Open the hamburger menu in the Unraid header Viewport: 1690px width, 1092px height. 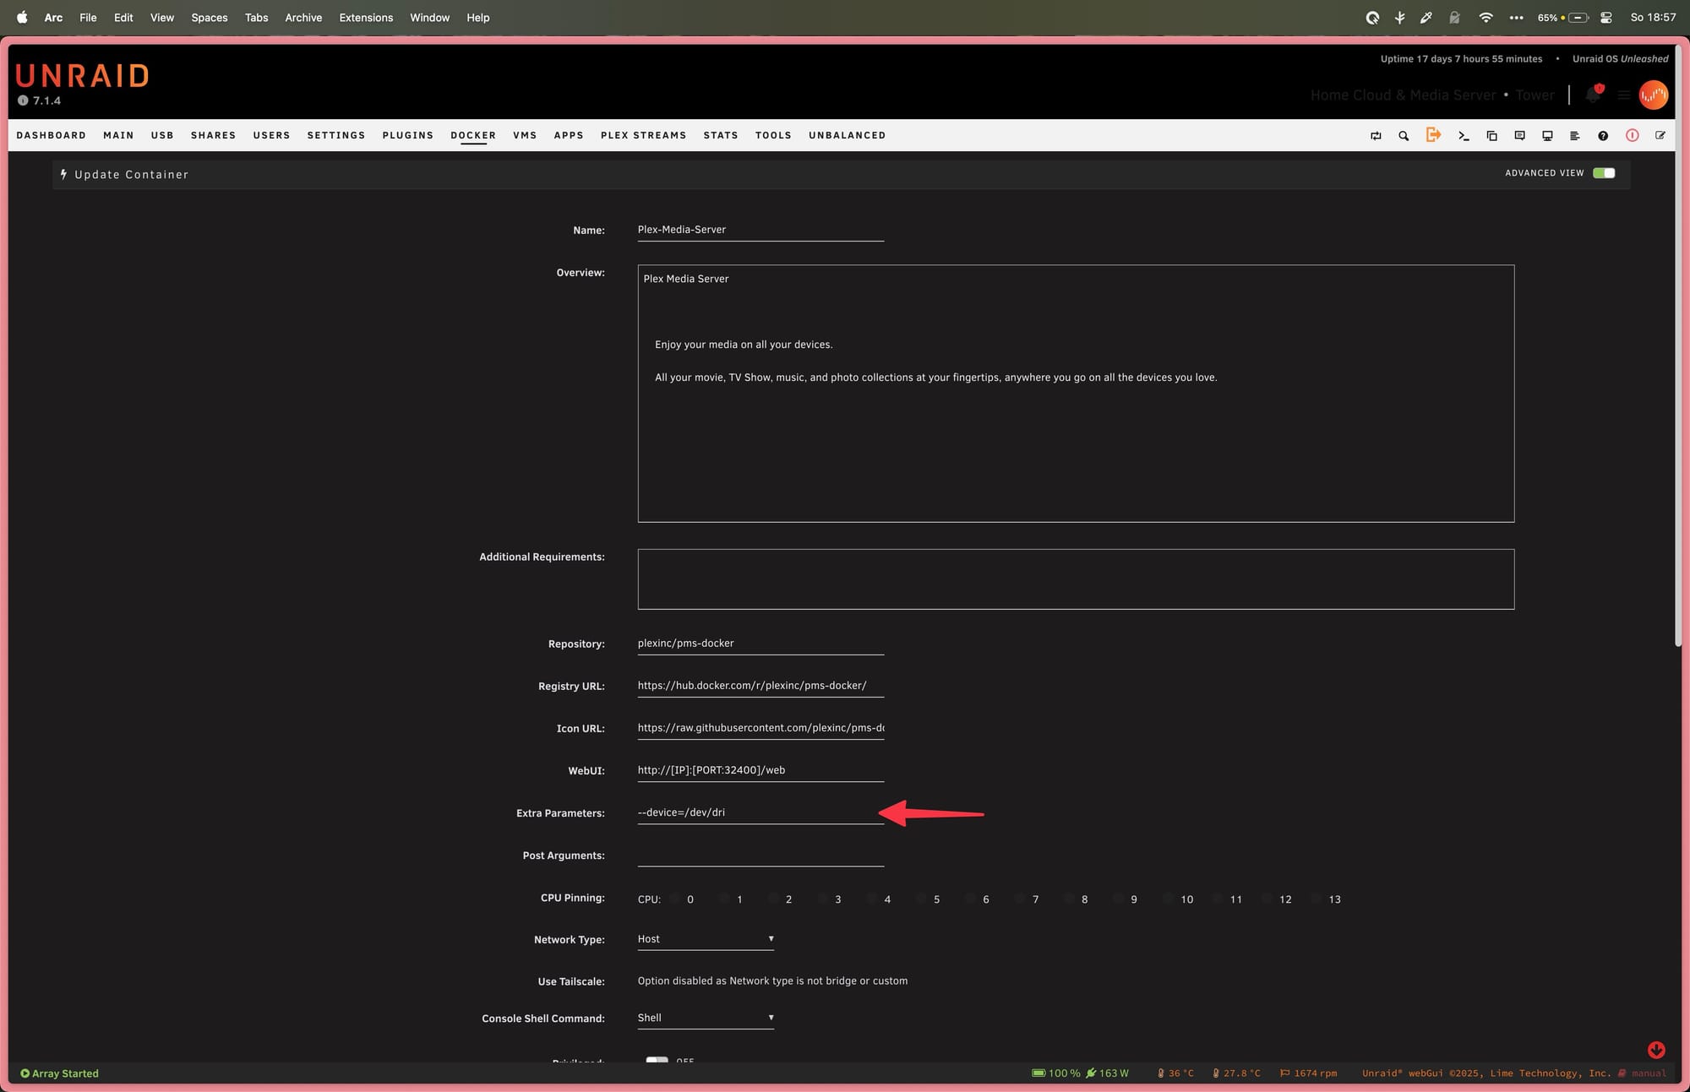(1623, 95)
